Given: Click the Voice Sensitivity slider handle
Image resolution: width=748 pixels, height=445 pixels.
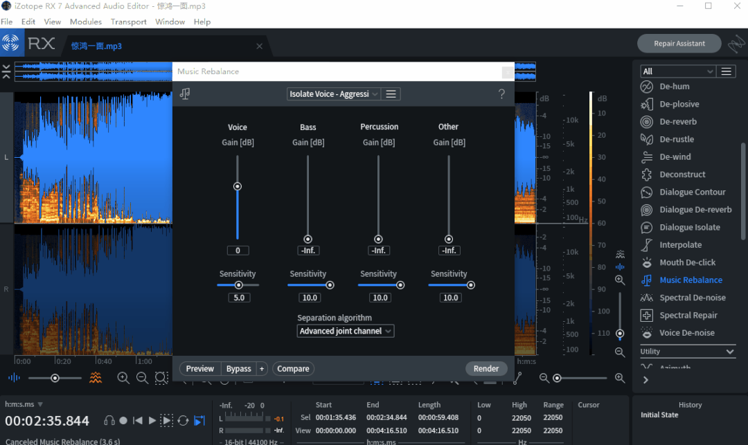Looking at the screenshot, I should (x=238, y=285).
